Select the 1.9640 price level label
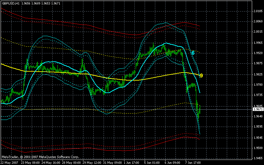 pos(258,116)
